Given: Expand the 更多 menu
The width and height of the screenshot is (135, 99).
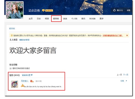Looking at the screenshot, I should [102, 19].
